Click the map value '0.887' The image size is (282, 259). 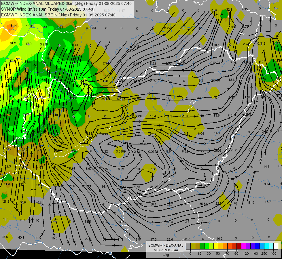215,45
